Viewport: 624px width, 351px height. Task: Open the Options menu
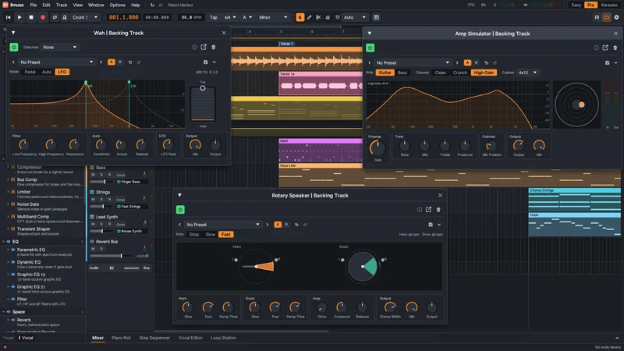[x=117, y=5]
